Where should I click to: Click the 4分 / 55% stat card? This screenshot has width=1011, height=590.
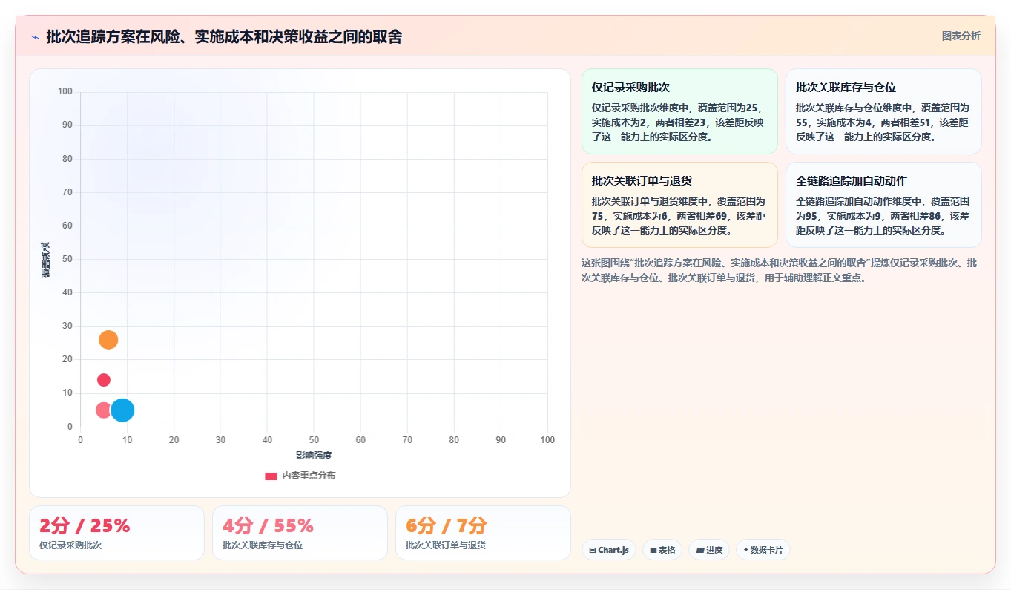click(300, 533)
